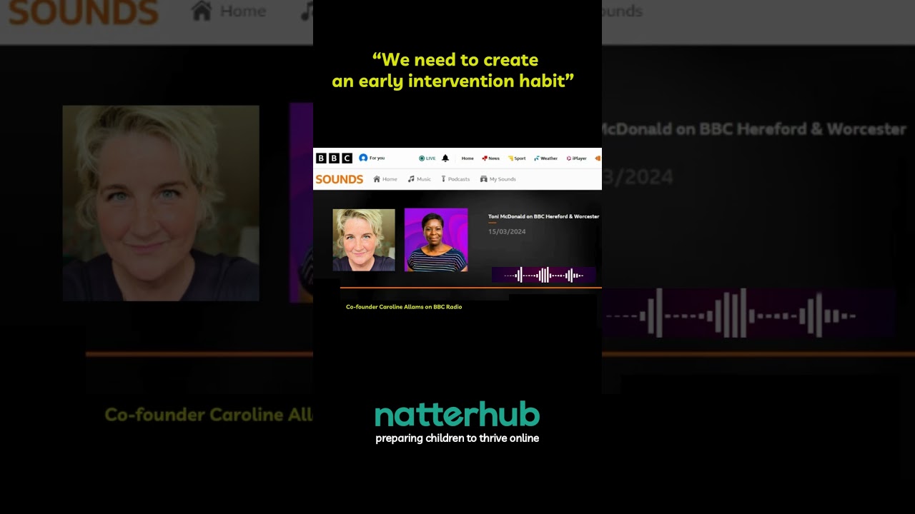The width and height of the screenshot is (915, 514).
Task: Click the blonde woman's portrait thumbnail
Action: pyautogui.click(x=364, y=240)
